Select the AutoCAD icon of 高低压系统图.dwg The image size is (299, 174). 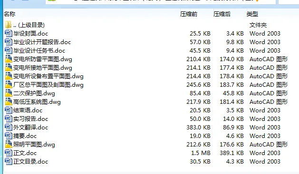9,102
